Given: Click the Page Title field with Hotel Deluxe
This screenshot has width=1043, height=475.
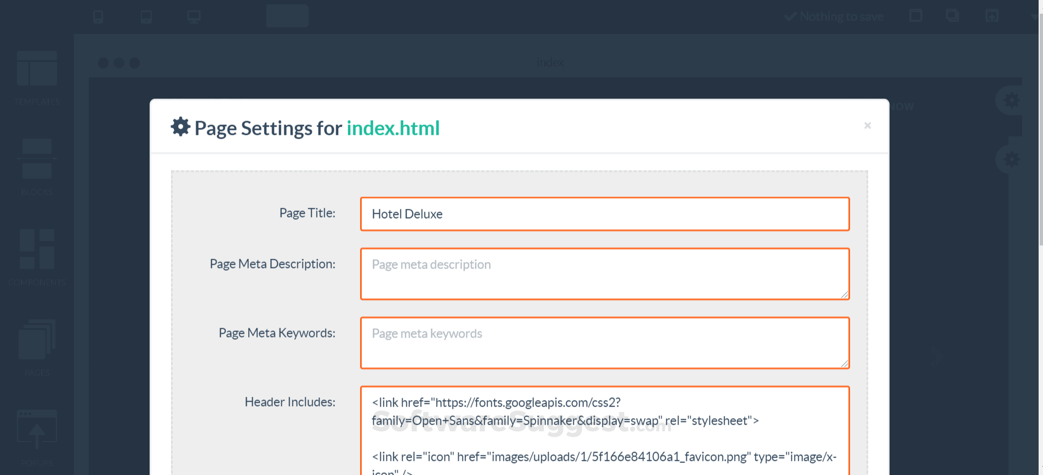Looking at the screenshot, I should tap(605, 214).
